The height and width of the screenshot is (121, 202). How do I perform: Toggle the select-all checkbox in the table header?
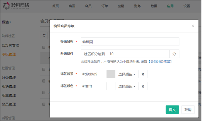[44, 47]
